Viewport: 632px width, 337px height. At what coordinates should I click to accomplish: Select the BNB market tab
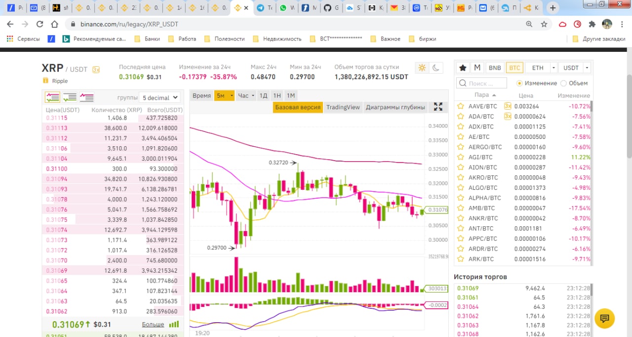pos(494,68)
